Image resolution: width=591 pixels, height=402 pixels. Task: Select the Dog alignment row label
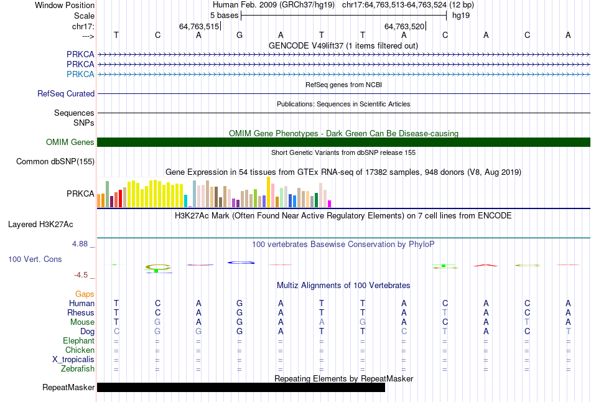(87, 331)
